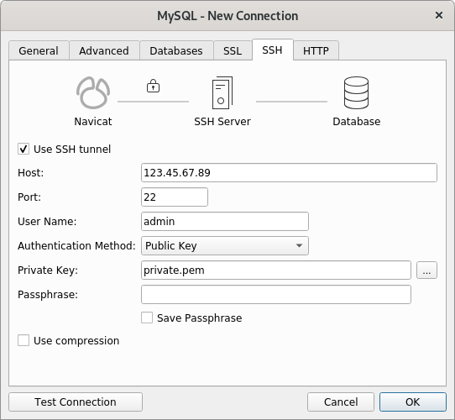Enable the Save Passphrase checkbox

pos(147,318)
